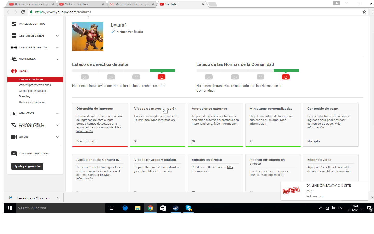Click the bytaraf channel avatar image

[x=88, y=36]
